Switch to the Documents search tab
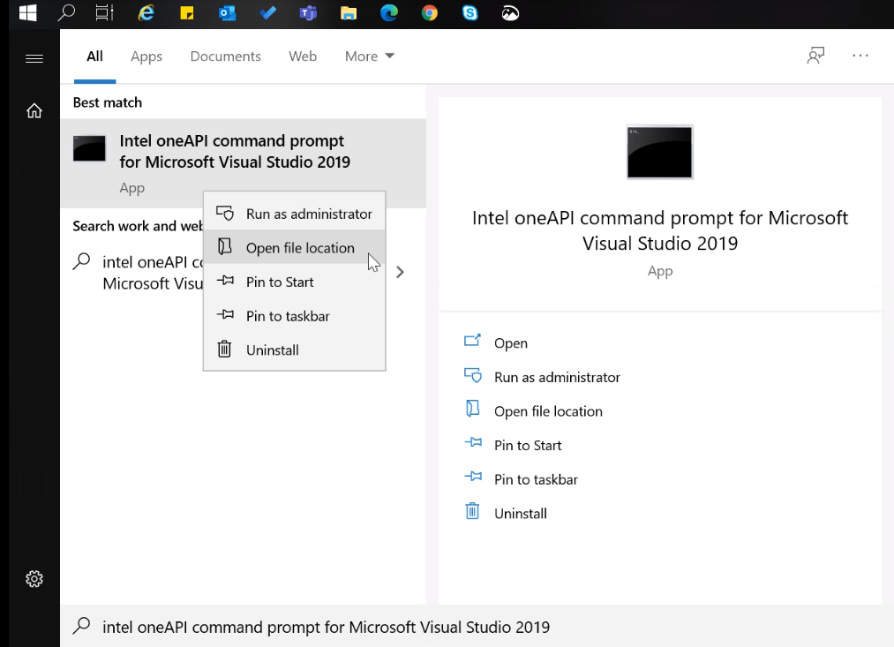The width and height of the screenshot is (894, 647). click(x=225, y=56)
